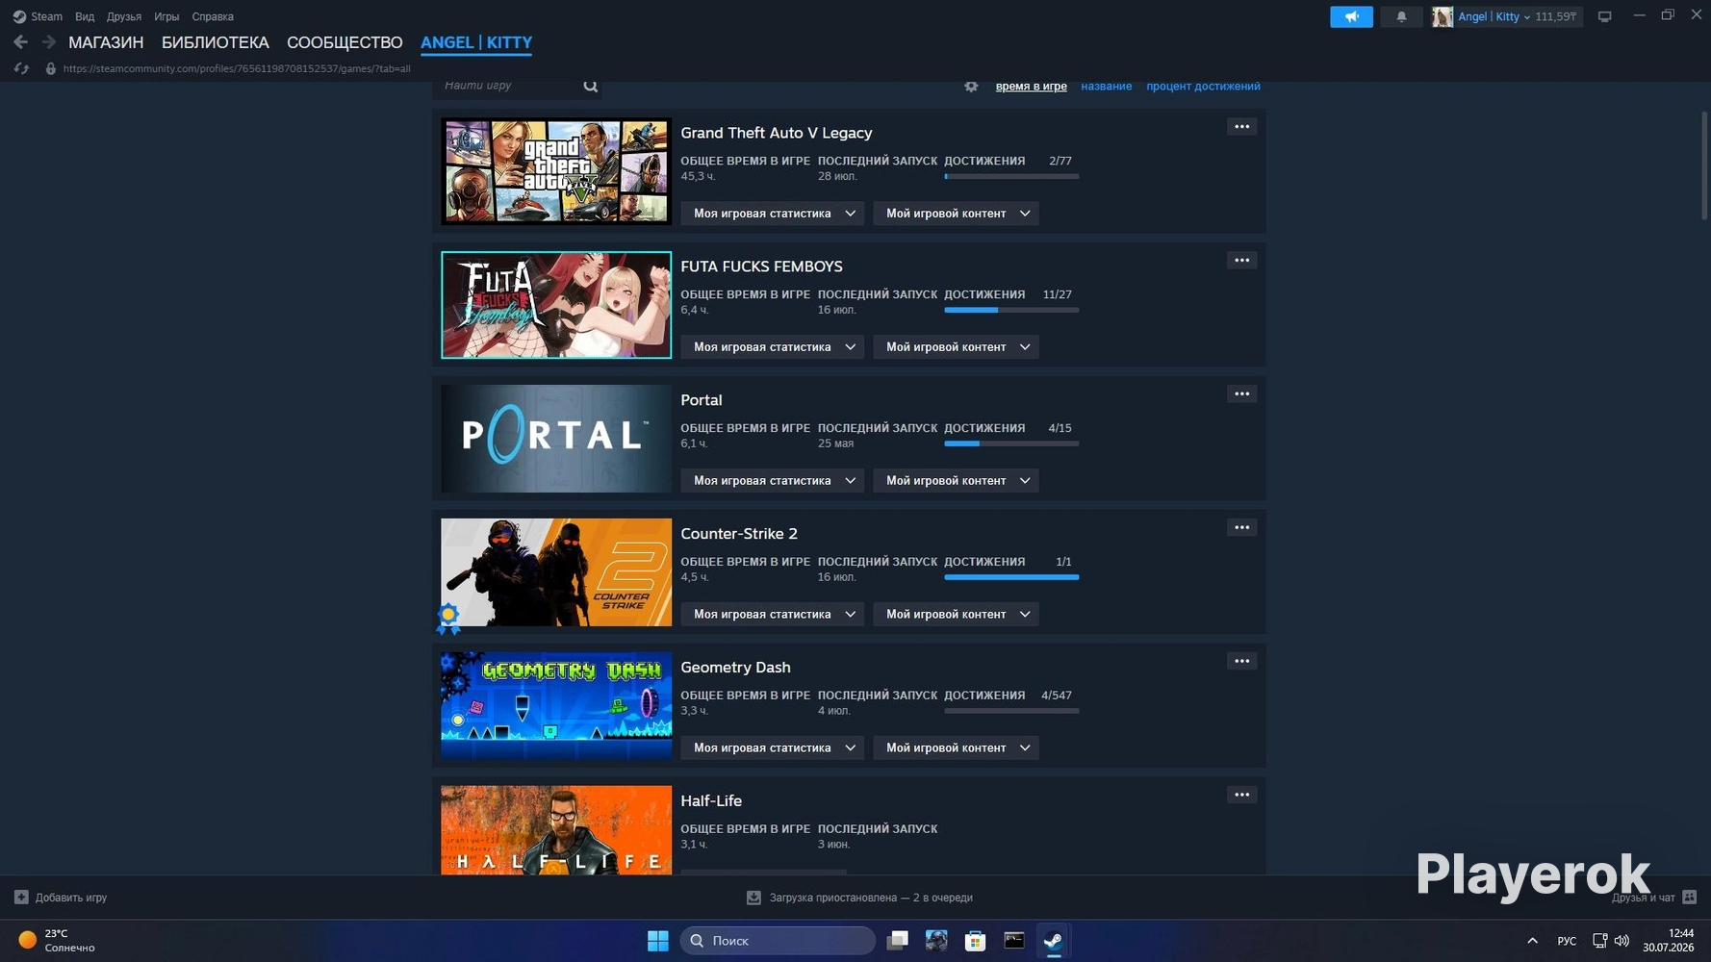
Task: Open the Counter-Strike 2 title link
Action: (x=739, y=534)
